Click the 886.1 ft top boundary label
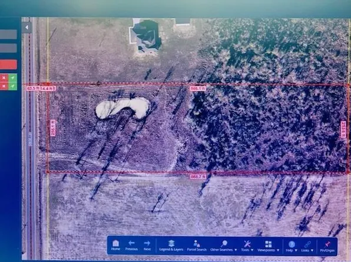The width and height of the screenshot is (351, 262). [198, 89]
